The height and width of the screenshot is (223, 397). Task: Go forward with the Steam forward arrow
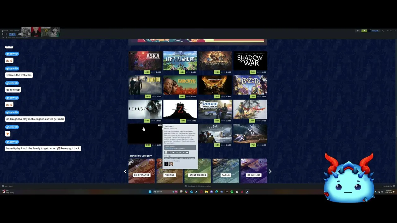(x=6, y=34)
